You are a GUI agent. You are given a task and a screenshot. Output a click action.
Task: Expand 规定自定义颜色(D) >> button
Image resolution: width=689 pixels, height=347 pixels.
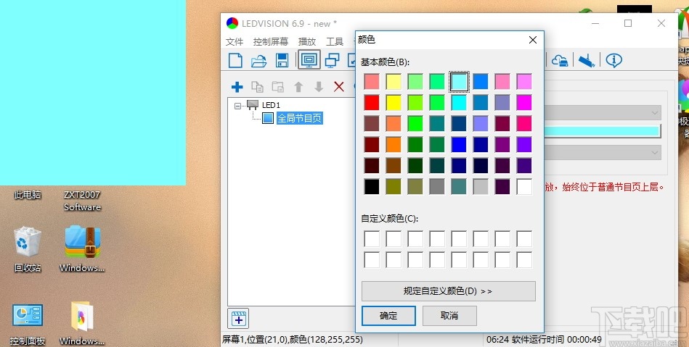(449, 290)
